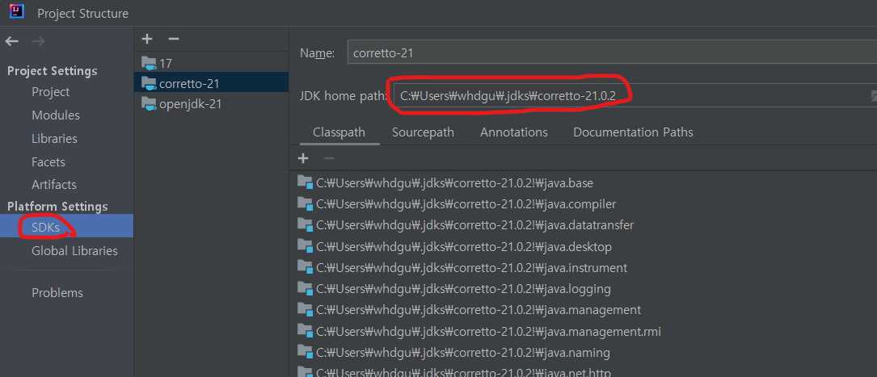Screen dimensions: 877x377
Task: Open the Problems page
Action: tap(57, 293)
